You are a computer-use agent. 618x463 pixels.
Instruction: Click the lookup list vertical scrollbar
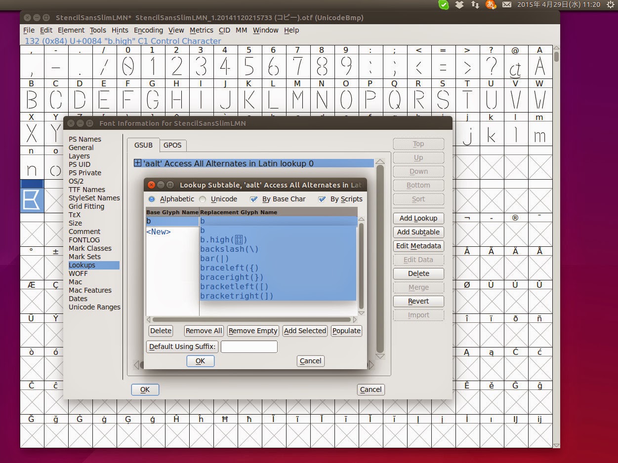coord(380,259)
